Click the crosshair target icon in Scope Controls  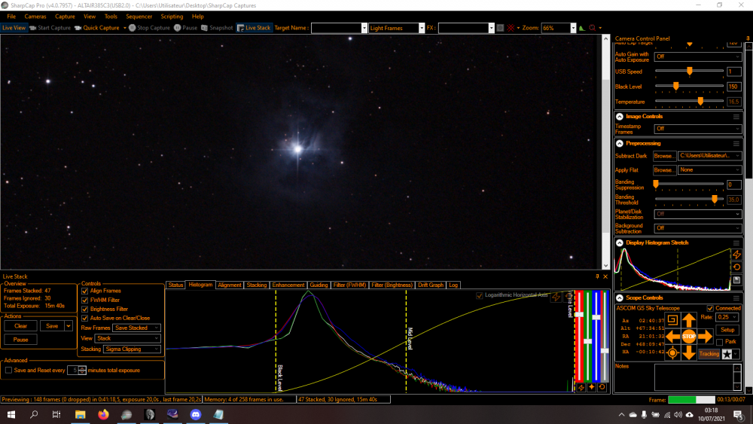tap(672, 353)
